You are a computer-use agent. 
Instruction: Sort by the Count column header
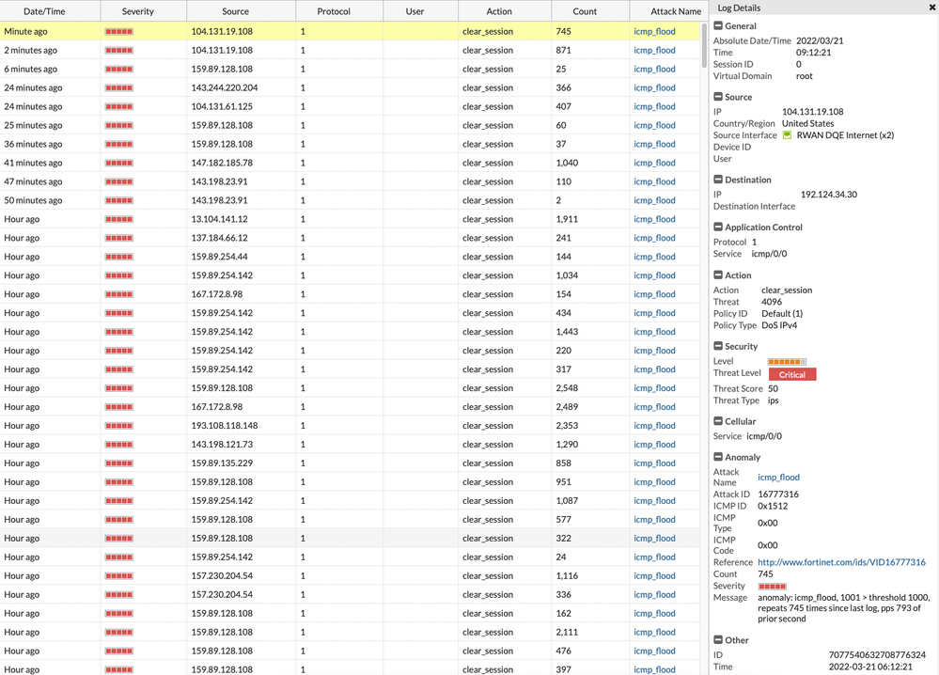(585, 11)
